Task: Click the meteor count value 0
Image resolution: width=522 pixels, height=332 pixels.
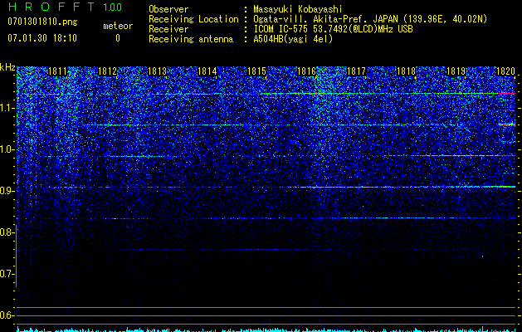Action: pos(118,38)
